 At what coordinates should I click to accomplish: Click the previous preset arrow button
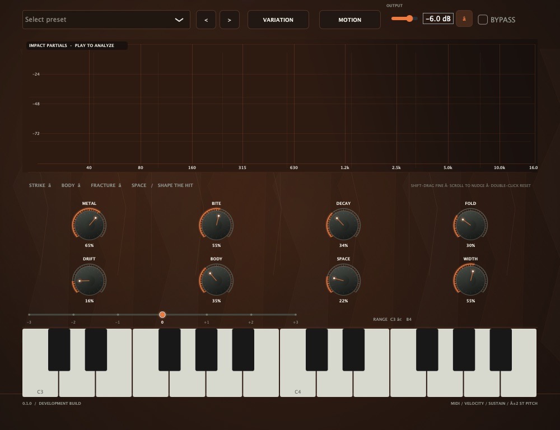click(x=206, y=20)
